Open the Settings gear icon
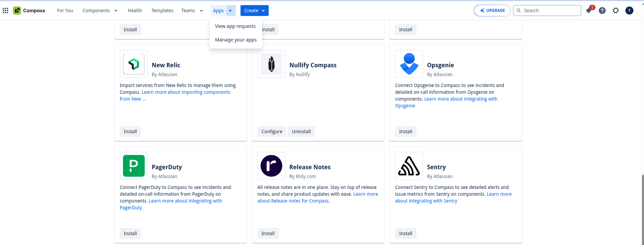The image size is (644, 245). 616,11
